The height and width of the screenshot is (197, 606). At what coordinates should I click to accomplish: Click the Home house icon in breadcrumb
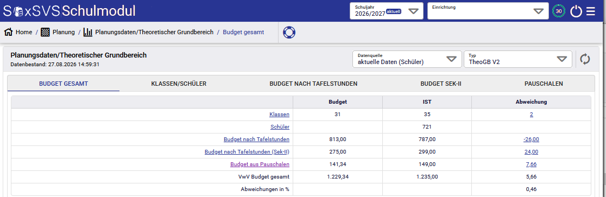pos(9,32)
